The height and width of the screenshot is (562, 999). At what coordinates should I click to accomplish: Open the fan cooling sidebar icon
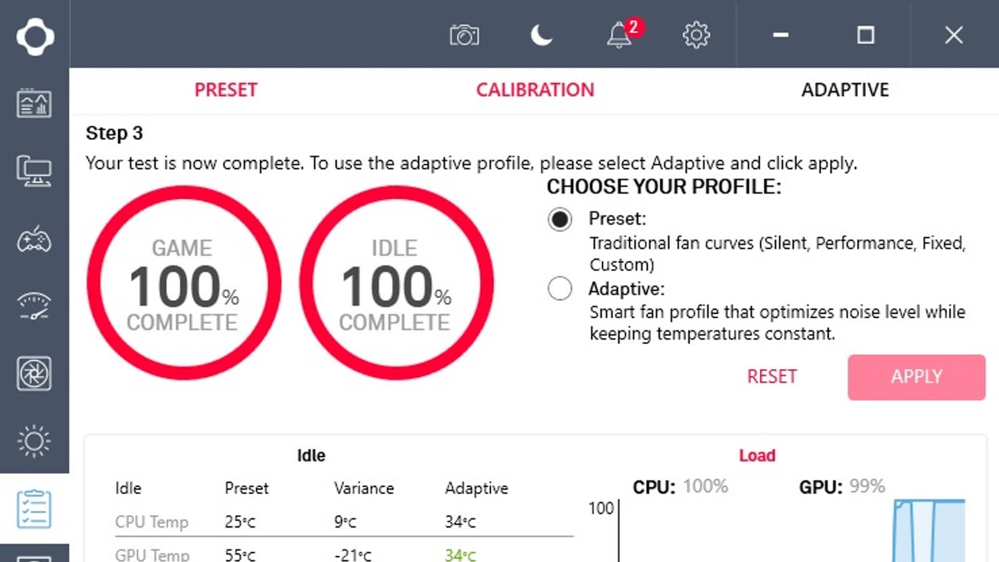coord(34,374)
